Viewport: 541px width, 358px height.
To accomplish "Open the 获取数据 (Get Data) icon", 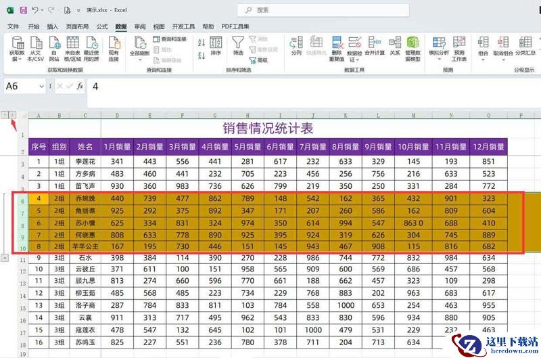I will (x=17, y=49).
